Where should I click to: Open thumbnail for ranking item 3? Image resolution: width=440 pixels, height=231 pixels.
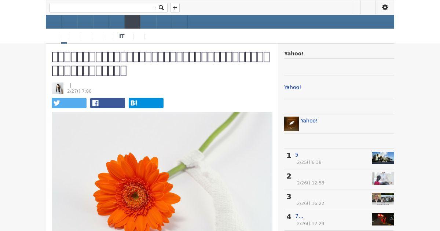(383, 199)
